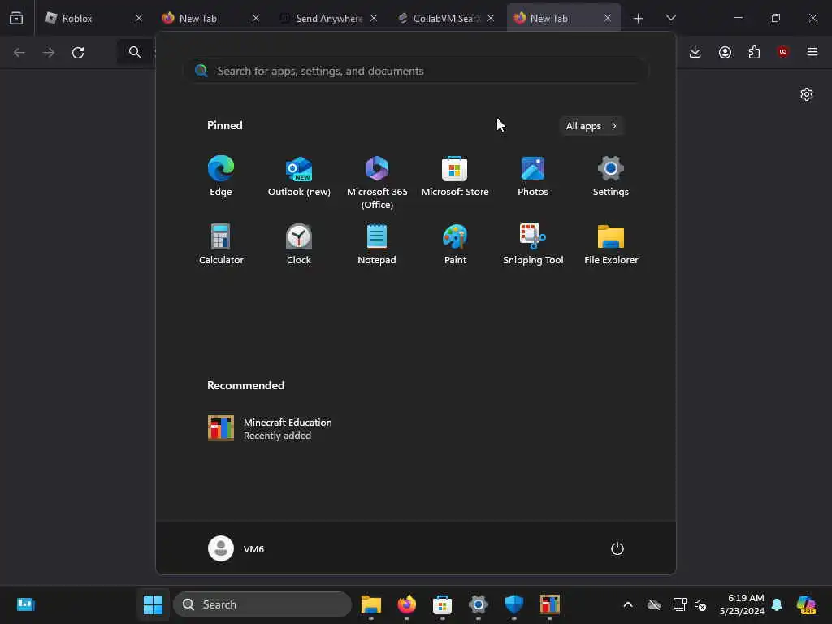Show All apps list
Image resolution: width=832 pixels, height=624 pixels.
coord(591,126)
